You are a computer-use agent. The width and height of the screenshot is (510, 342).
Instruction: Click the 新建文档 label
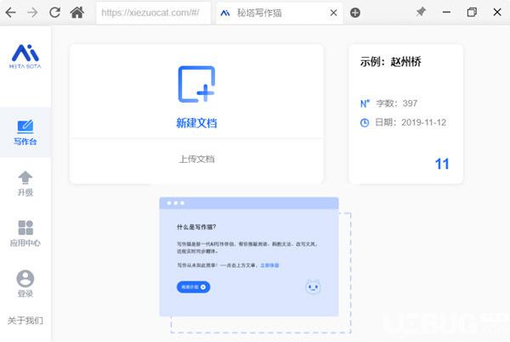pyautogui.click(x=197, y=123)
